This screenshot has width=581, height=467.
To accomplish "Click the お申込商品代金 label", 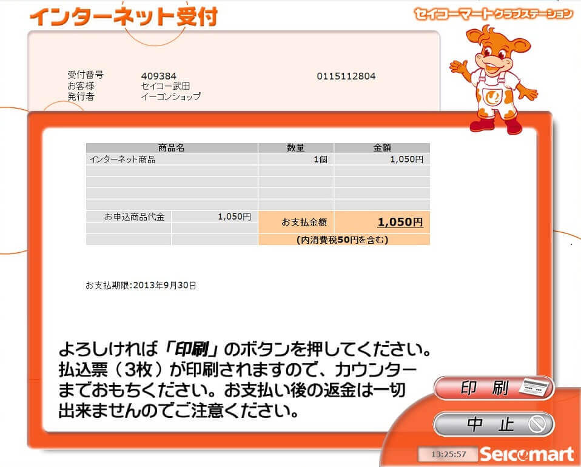I will click(x=134, y=217).
